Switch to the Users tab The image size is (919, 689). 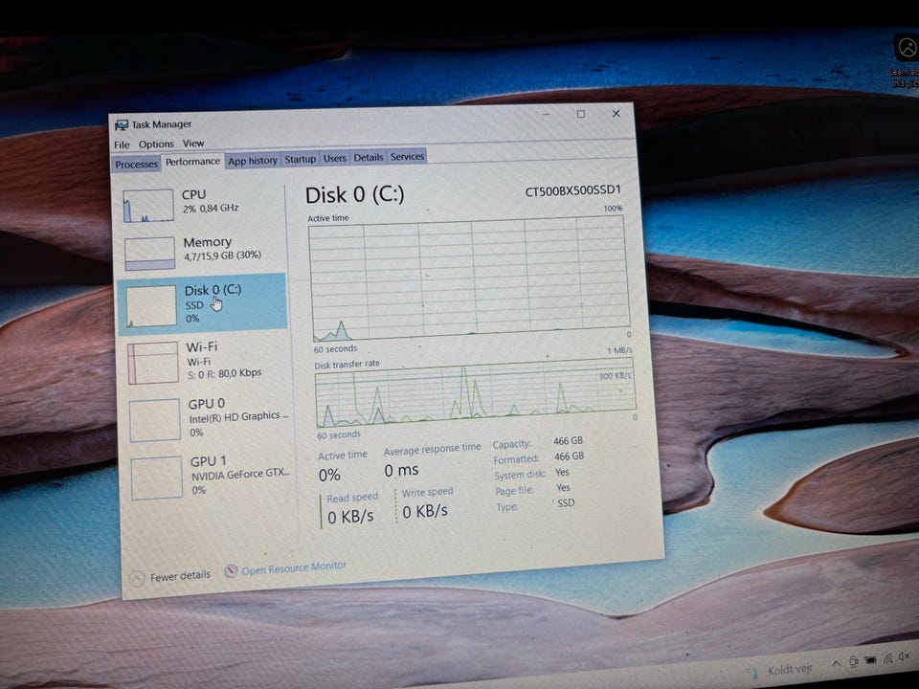(x=335, y=158)
